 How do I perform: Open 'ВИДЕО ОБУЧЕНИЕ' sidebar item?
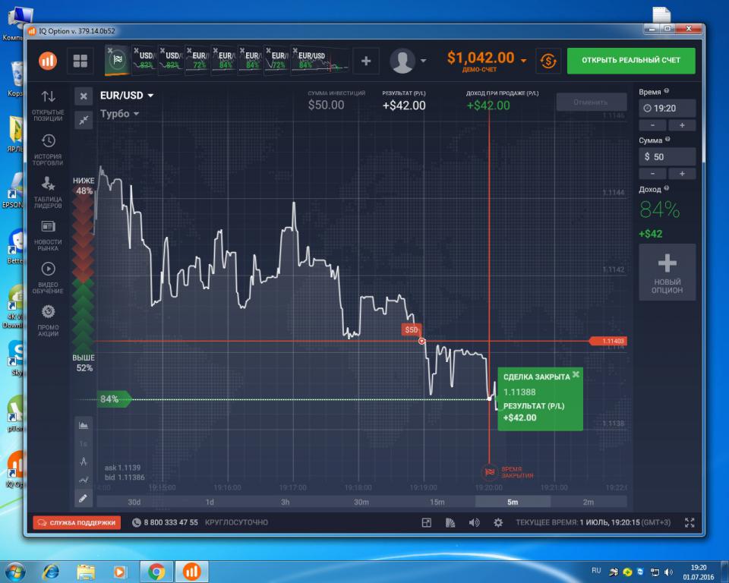click(48, 278)
